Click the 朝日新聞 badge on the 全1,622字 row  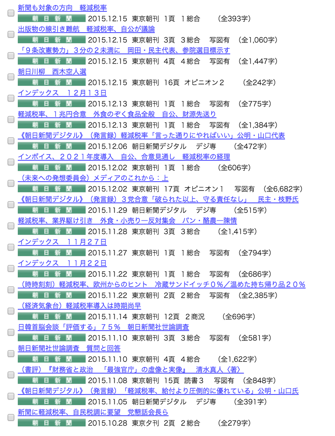(52, 359)
